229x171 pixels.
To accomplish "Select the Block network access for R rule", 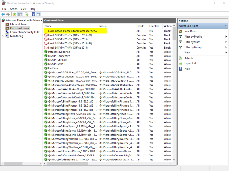I will tap(108, 31).
